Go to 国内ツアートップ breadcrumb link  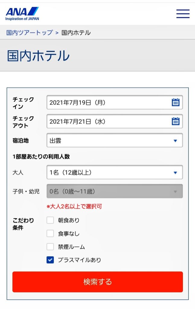[30, 33]
